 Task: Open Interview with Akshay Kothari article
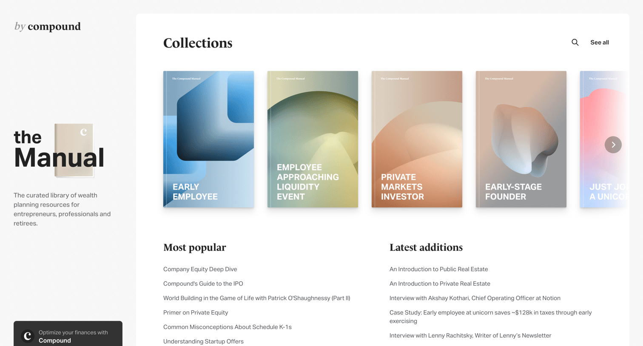pyautogui.click(x=475, y=298)
